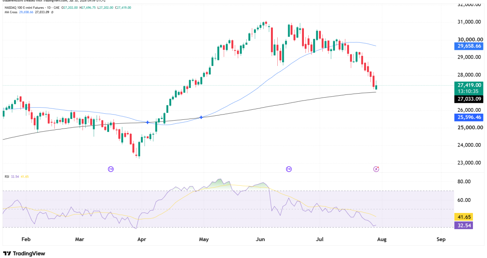Viewport: 487px width, 258px height.
Task: Click the red lightning event icon near August
Action: [x=376, y=169]
